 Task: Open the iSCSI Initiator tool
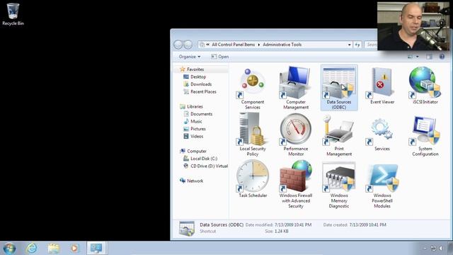click(x=425, y=86)
